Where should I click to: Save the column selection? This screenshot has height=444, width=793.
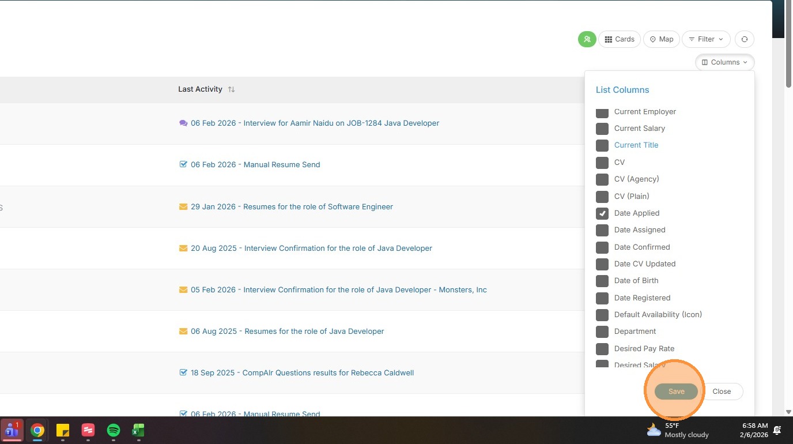pyautogui.click(x=676, y=392)
